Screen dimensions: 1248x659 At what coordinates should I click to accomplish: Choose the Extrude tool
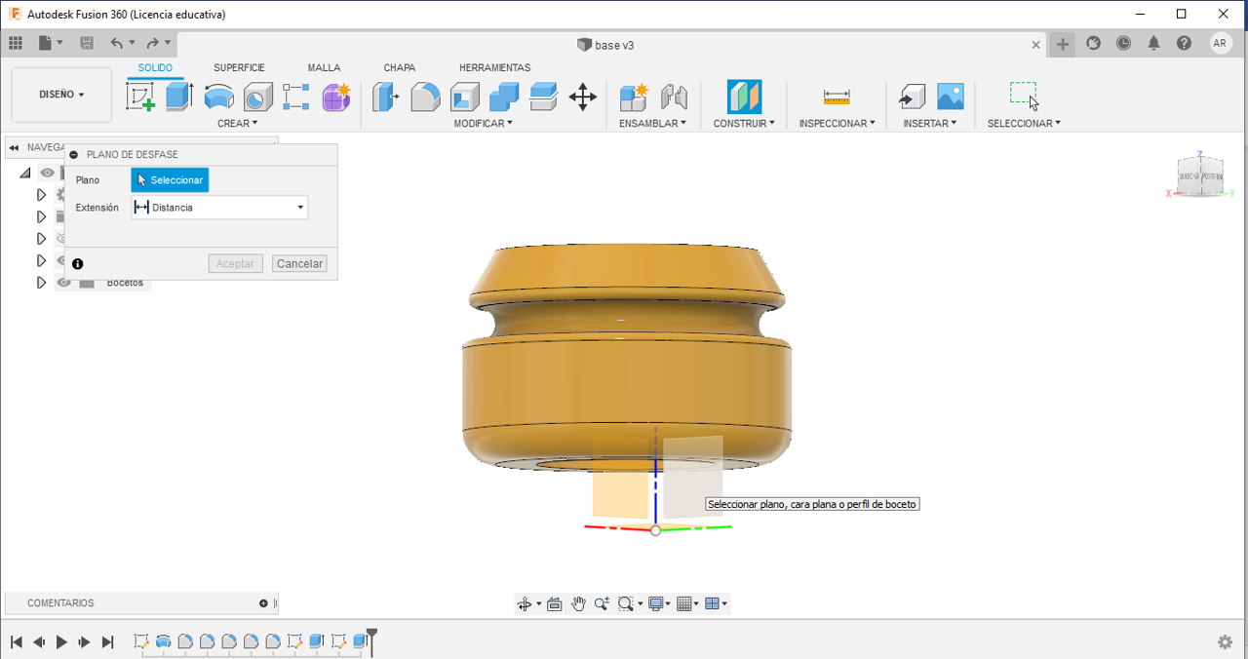(179, 97)
